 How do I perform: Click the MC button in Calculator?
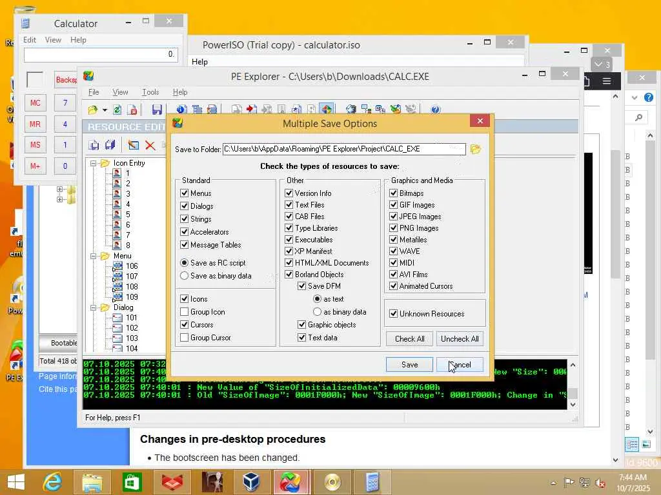(x=36, y=103)
